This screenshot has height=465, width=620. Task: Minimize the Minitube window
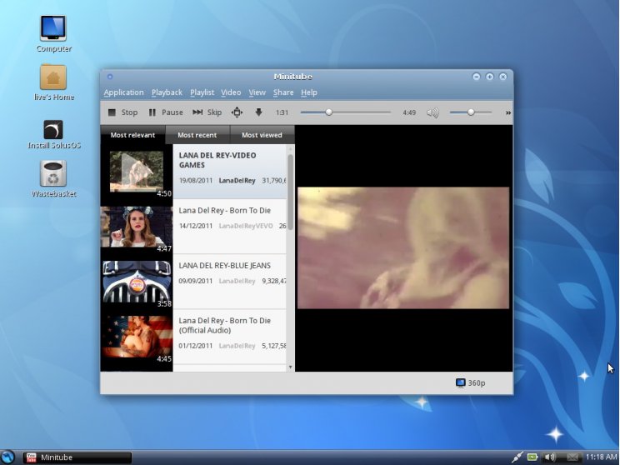tap(477, 77)
